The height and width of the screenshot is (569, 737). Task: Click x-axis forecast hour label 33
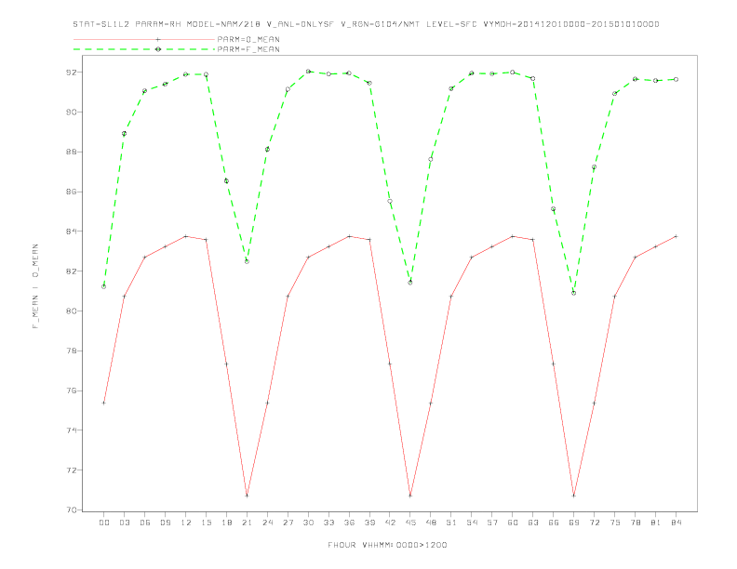(328, 523)
